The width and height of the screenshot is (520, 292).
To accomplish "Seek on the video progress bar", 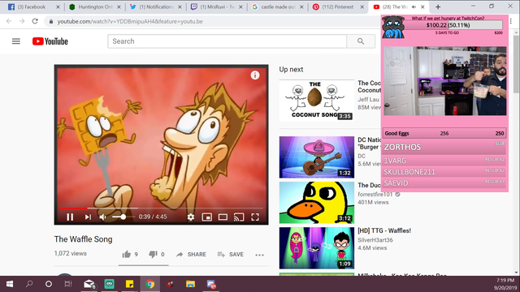I will (161, 208).
